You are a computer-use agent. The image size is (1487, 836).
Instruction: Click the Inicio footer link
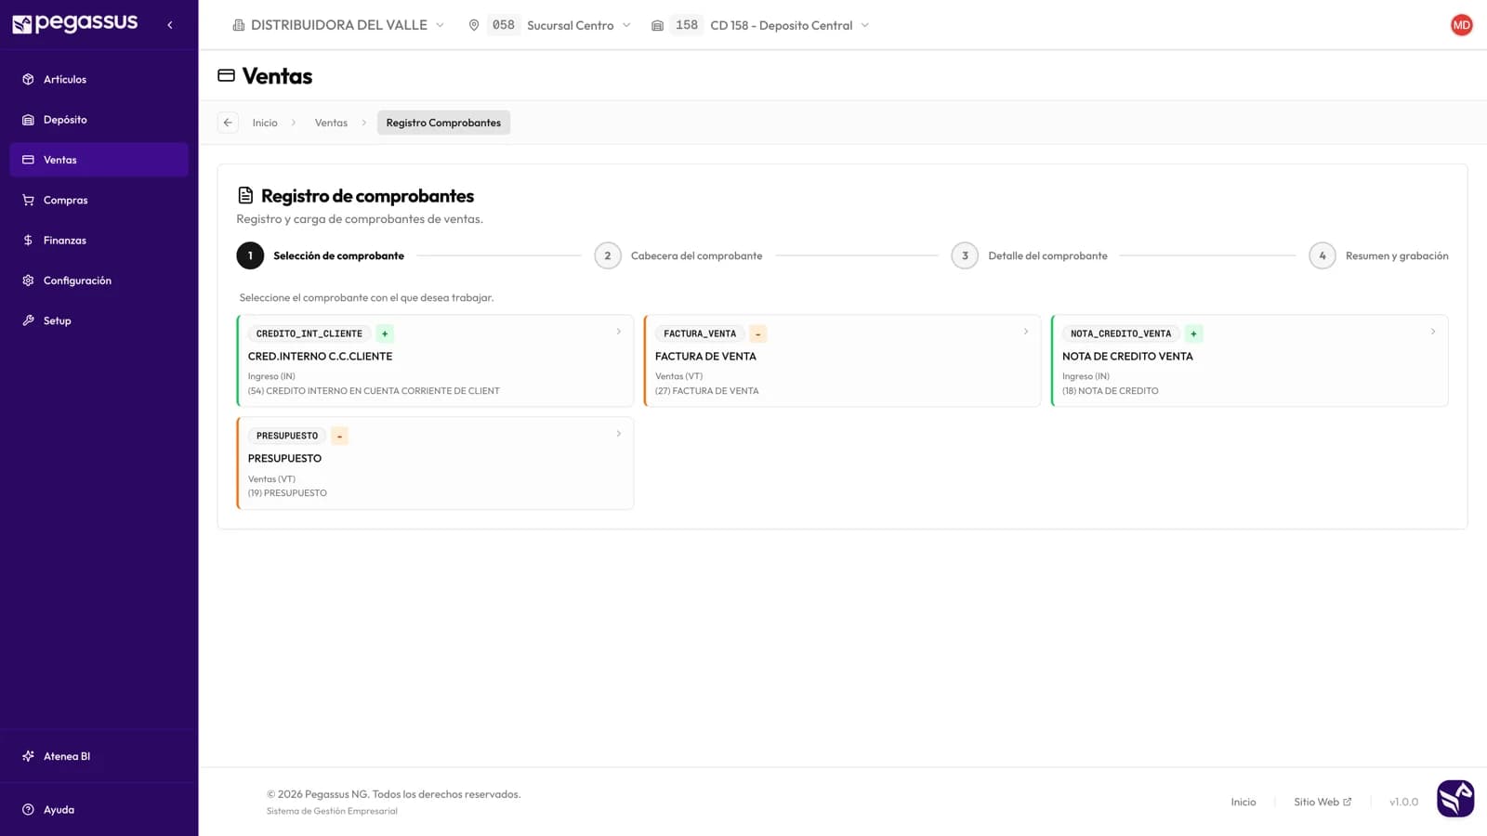[1244, 802]
